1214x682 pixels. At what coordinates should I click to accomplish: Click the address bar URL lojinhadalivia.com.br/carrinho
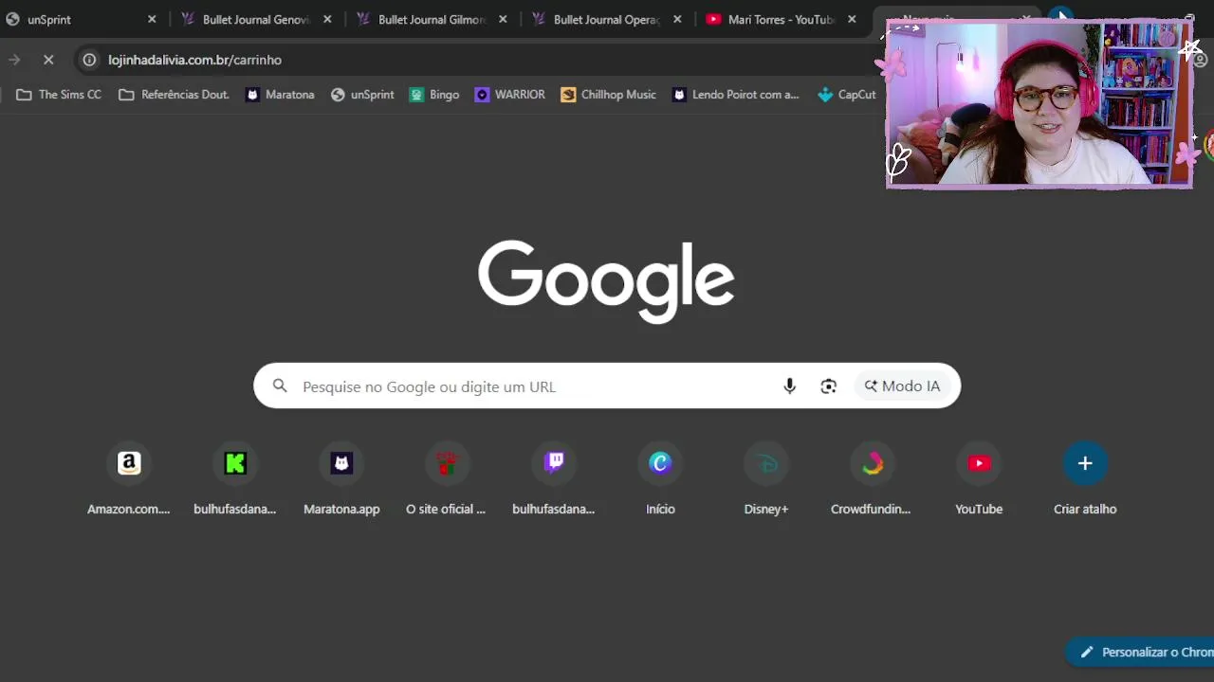[x=194, y=60]
